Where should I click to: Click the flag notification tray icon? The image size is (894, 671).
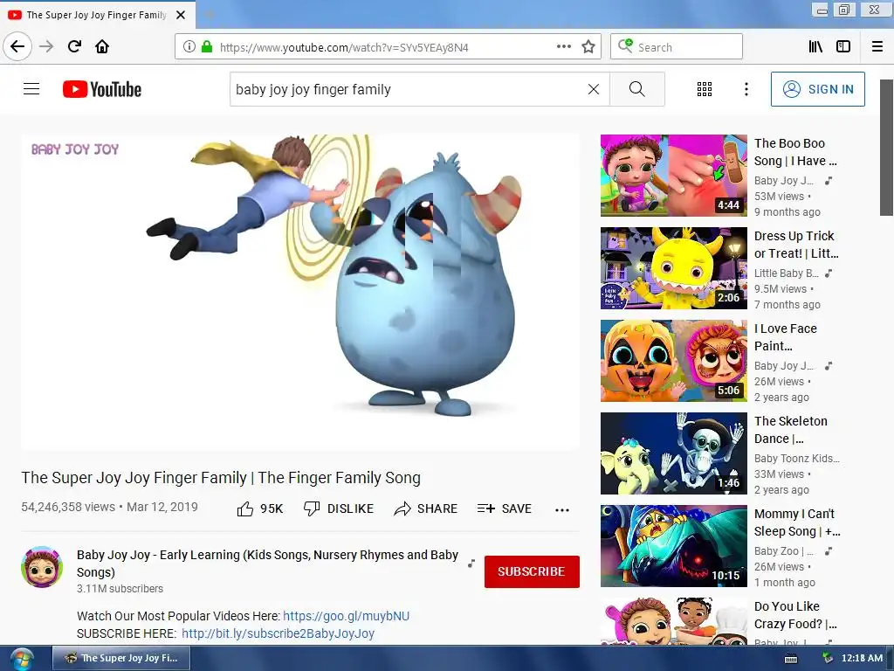point(828,658)
